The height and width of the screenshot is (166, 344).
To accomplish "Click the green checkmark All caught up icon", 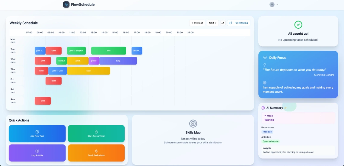I will point(298,25).
